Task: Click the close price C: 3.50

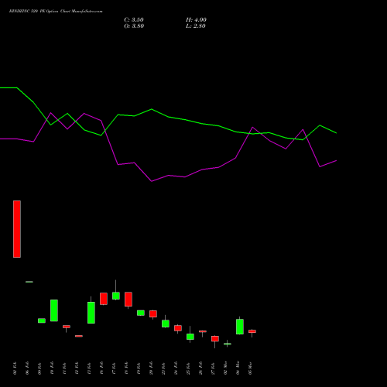Action: point(134,20)
